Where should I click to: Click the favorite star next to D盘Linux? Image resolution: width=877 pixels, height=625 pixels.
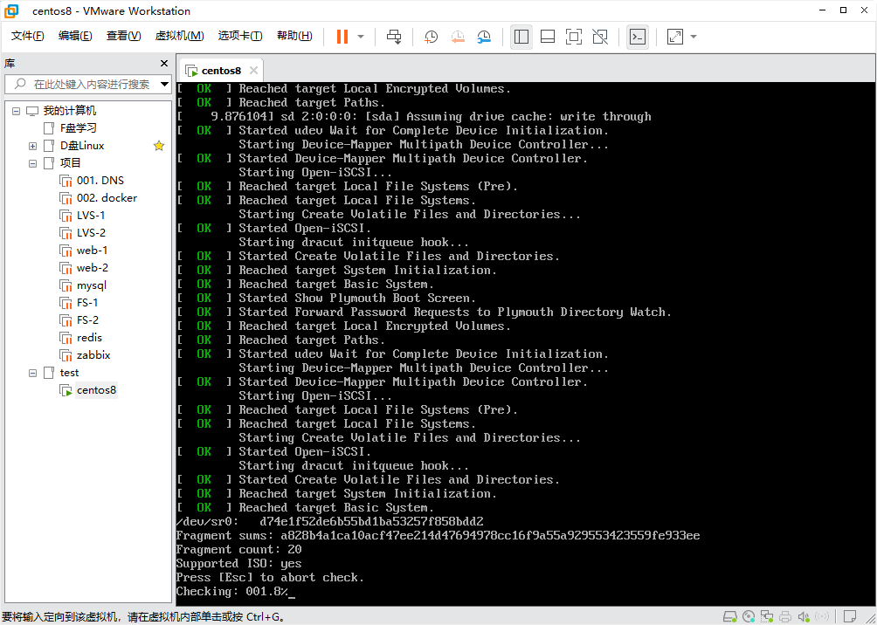pos(159,146)
